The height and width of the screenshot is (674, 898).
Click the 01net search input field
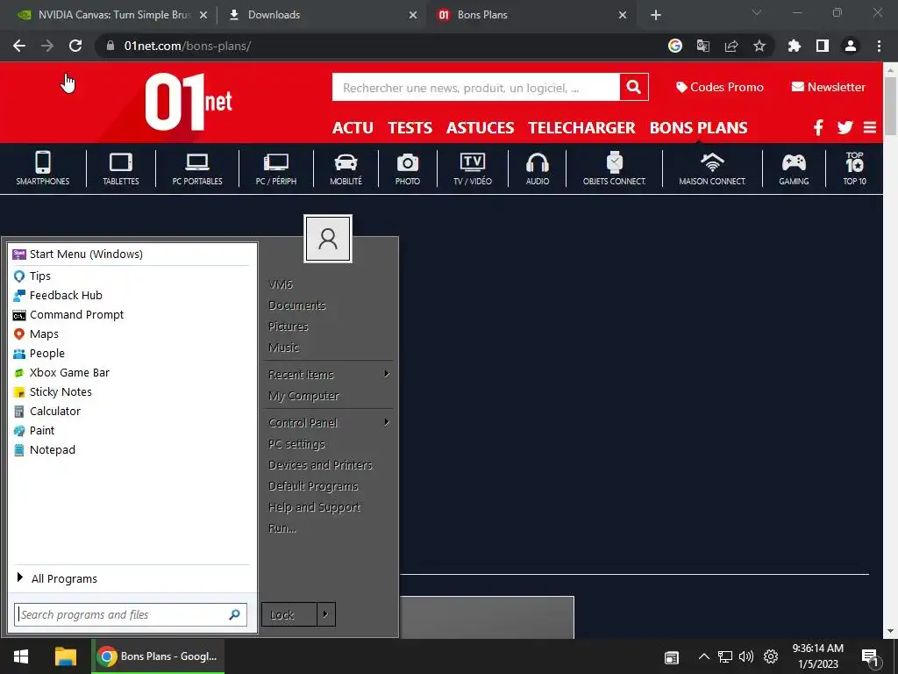476,87
